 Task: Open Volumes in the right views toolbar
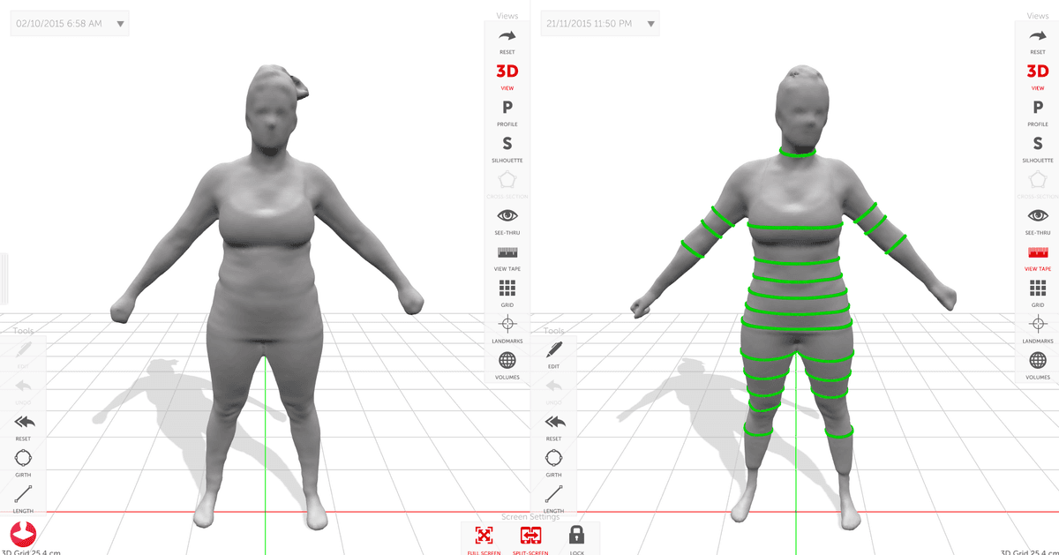click(x=1038, y=364)
